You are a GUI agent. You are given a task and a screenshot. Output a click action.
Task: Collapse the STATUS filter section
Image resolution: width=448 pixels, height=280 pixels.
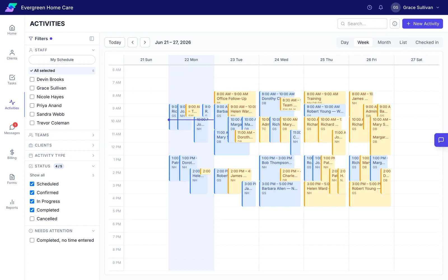tap(62, 166)
